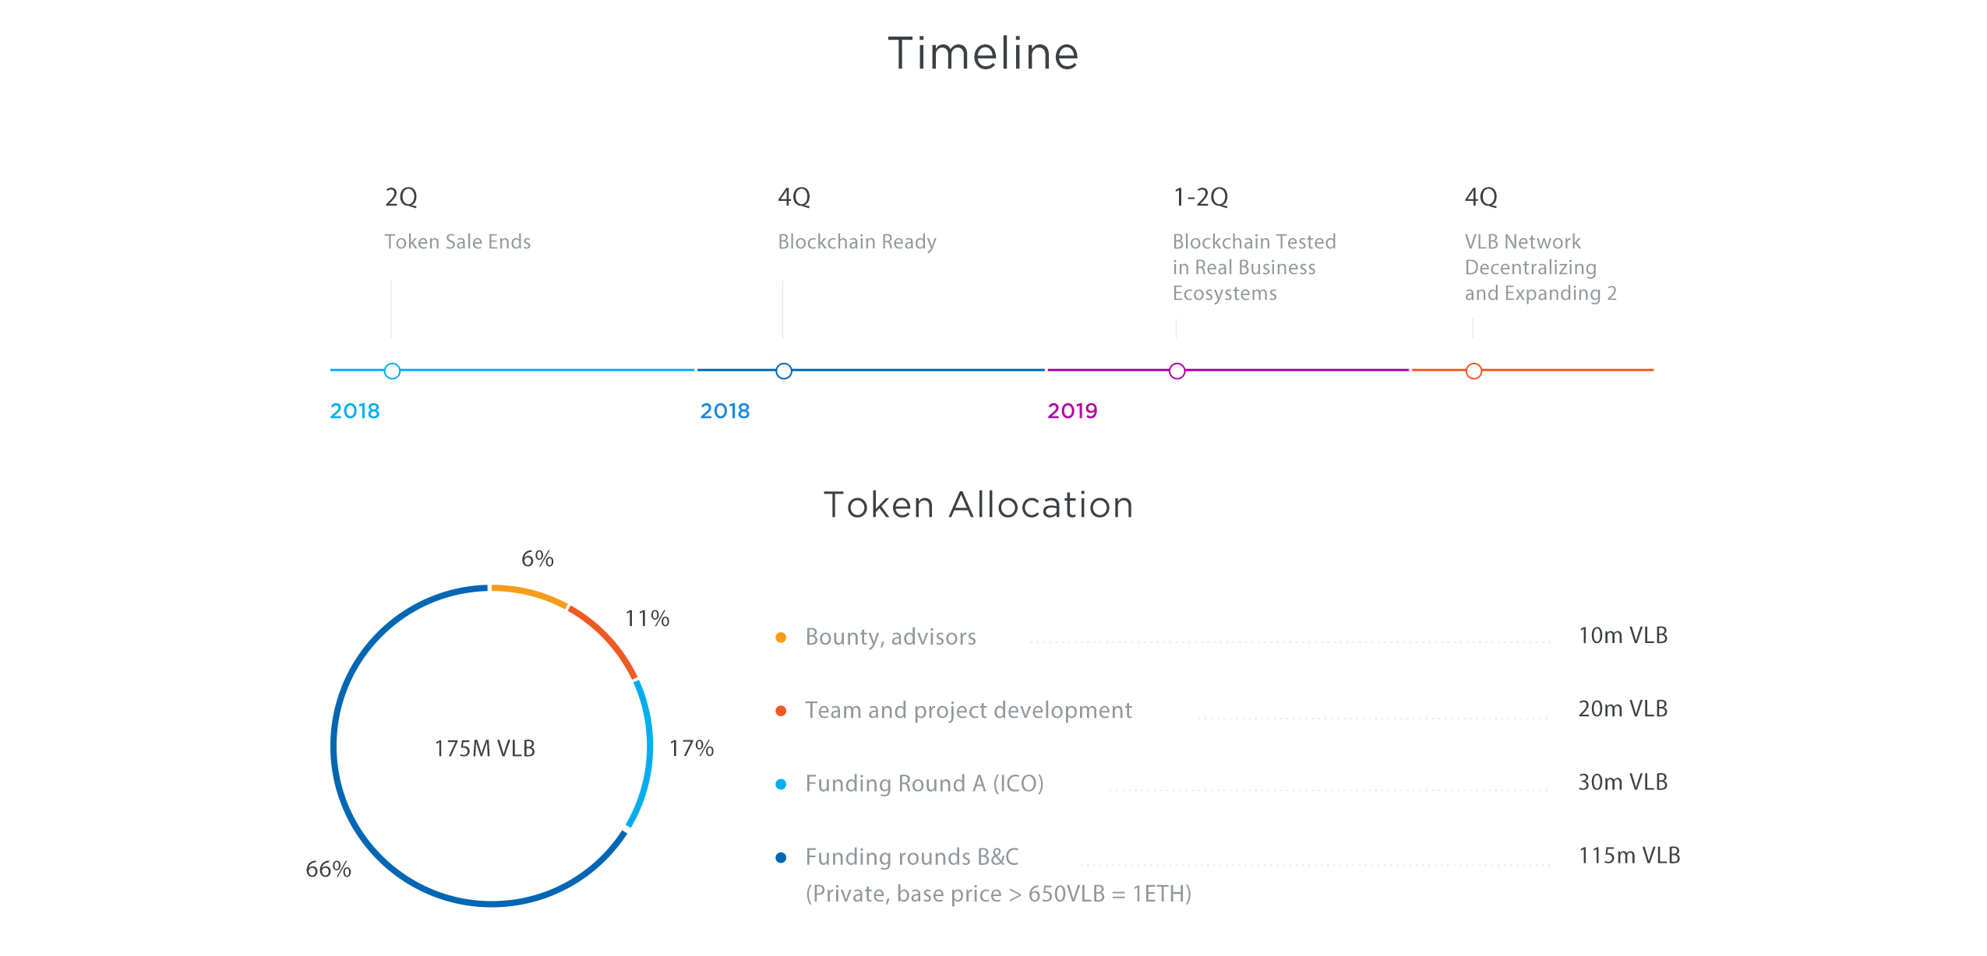
Task: Click the light blue 2Q 2018 timeline marker
Action: [x=392, y=371]
